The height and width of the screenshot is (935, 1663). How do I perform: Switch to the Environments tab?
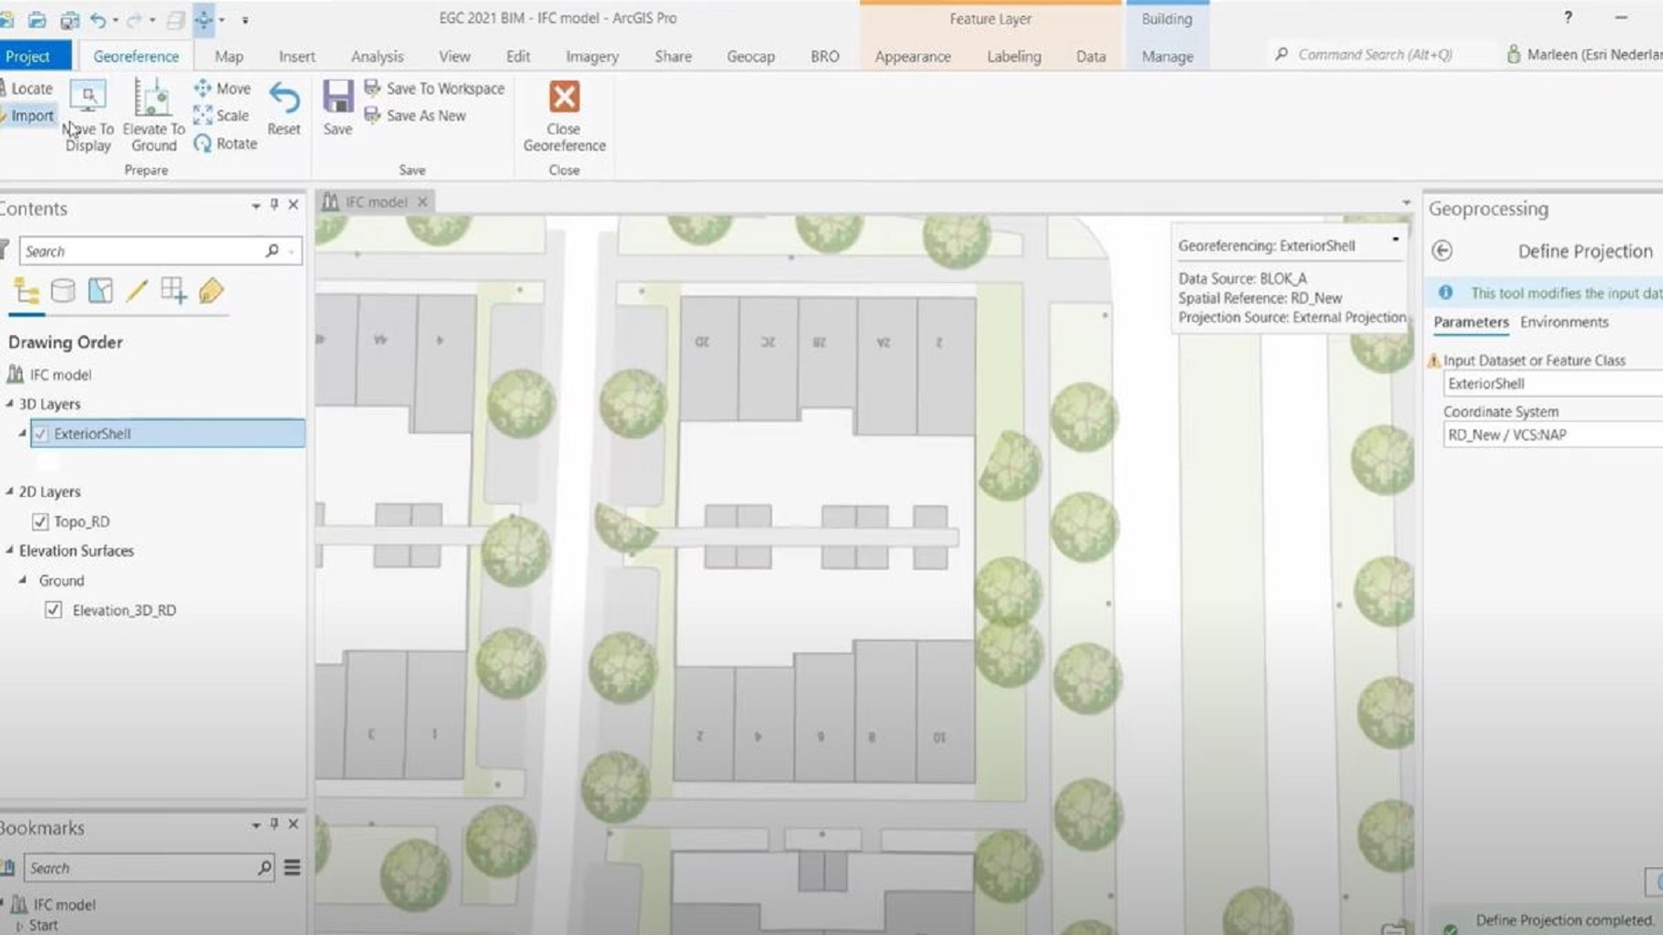(x=1563, y=322)
